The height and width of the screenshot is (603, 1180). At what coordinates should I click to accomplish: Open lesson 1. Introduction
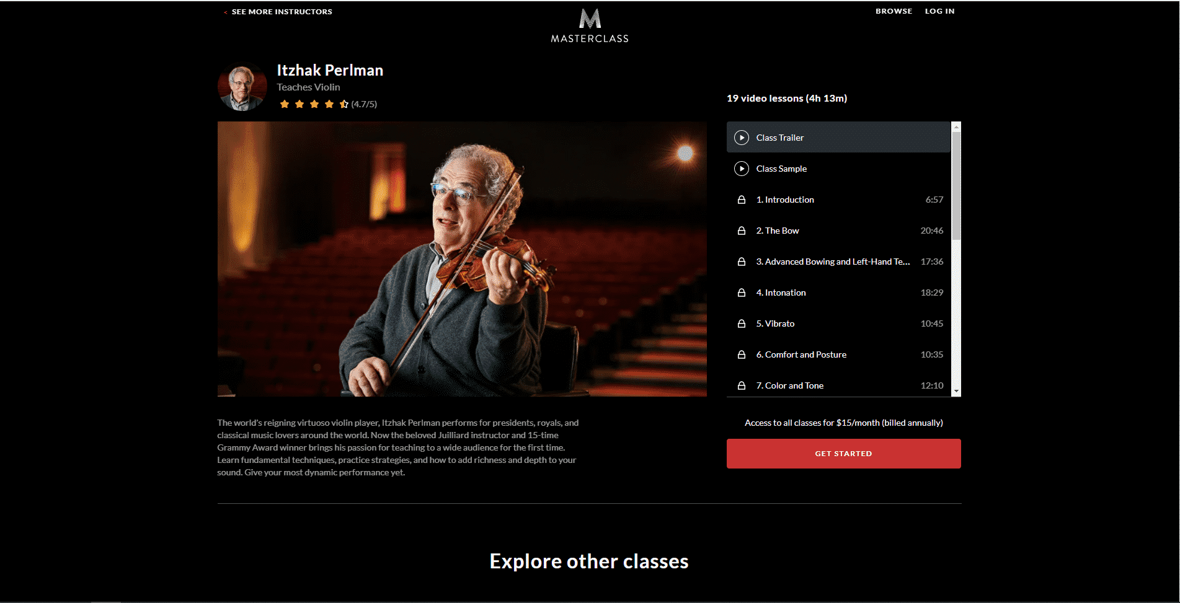[838, 200]
